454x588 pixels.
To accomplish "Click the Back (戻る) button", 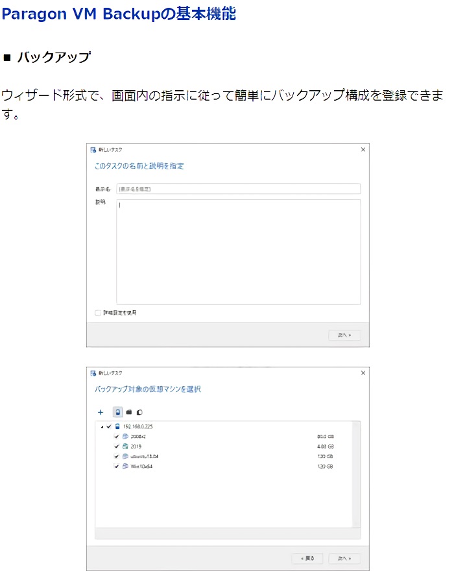I will click(x=307, y=558).
